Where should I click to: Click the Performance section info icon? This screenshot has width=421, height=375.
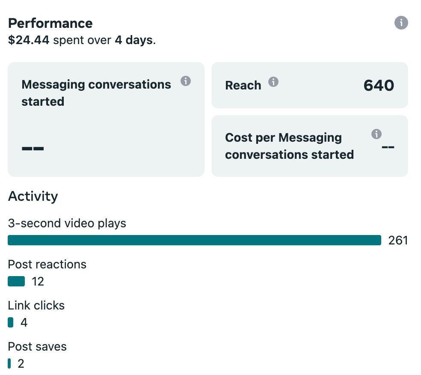tap(401, 23)
